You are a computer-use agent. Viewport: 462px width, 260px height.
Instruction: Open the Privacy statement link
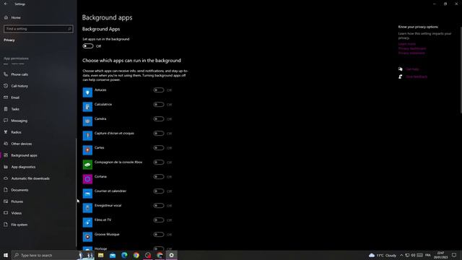(x=411, y=53)
